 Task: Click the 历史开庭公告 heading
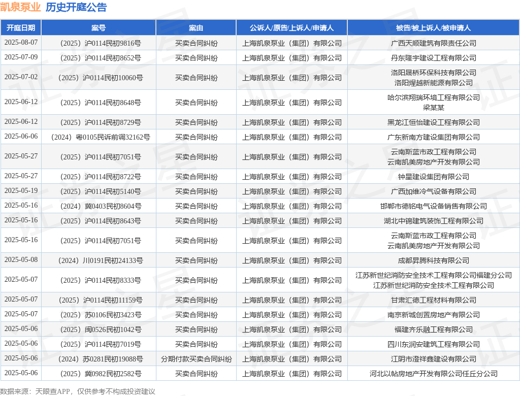76,7
